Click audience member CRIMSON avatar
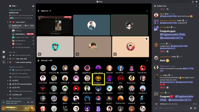Viewport: 199px width, 112px height. coord(65,78)
